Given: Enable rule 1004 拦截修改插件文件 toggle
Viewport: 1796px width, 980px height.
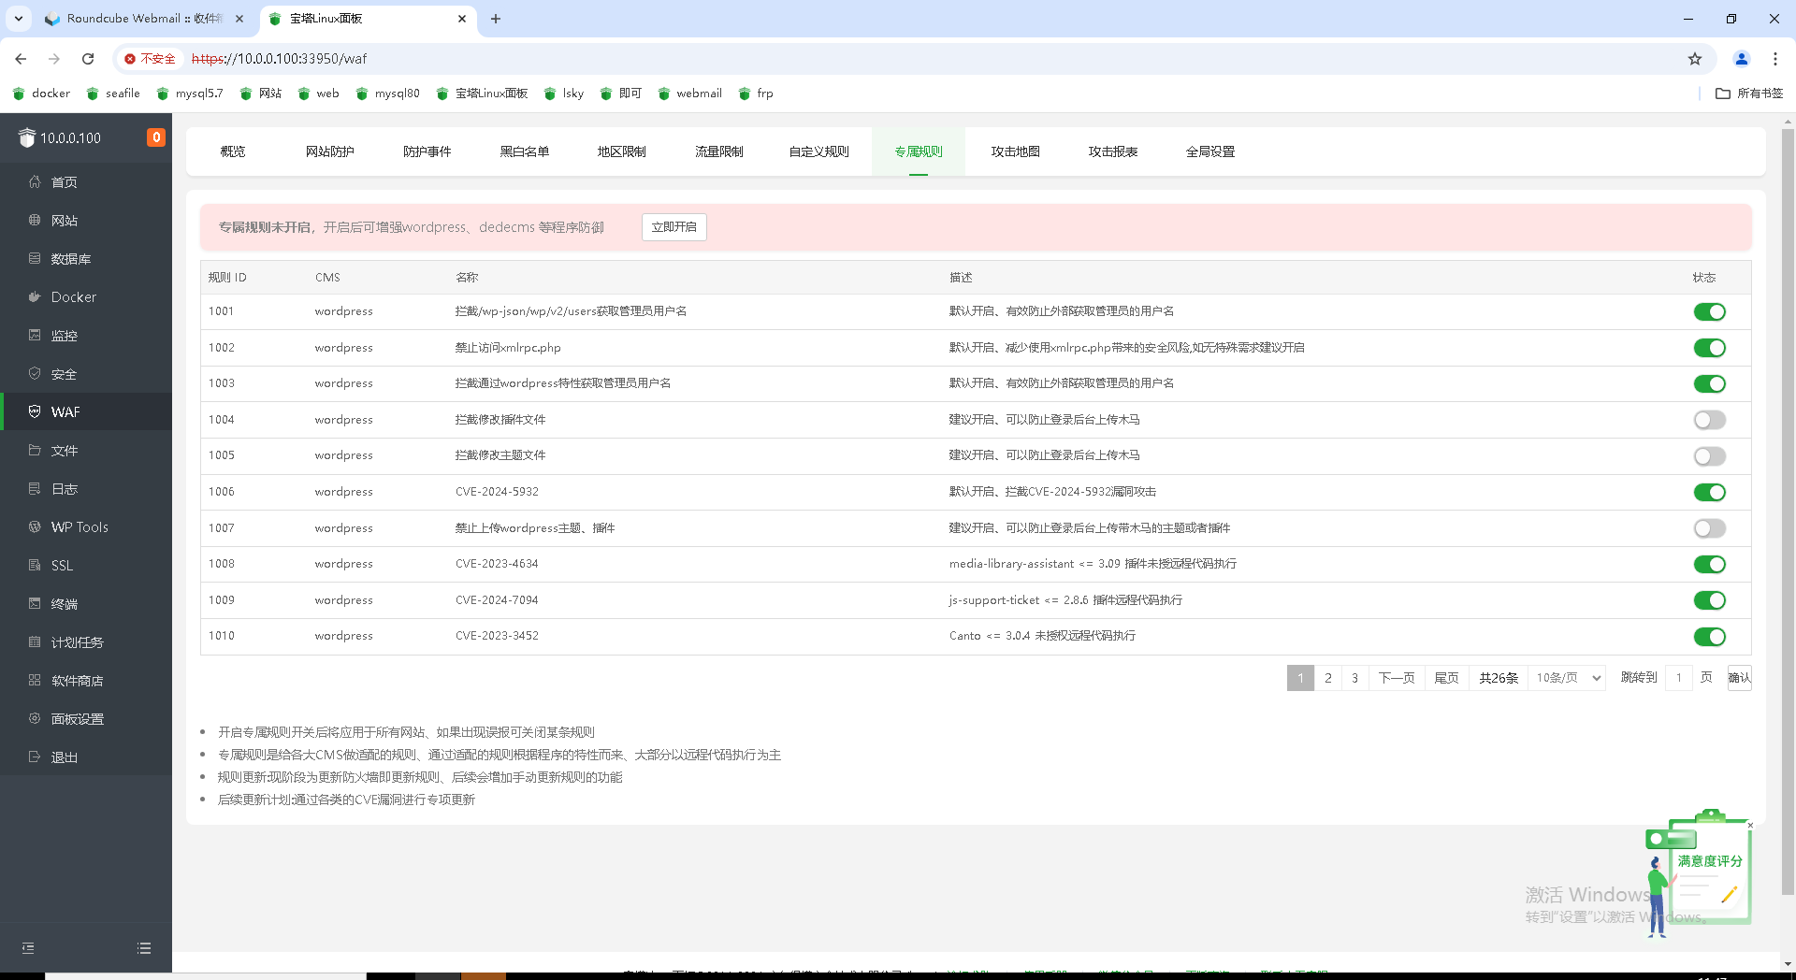Looking at the screenshot, I should (1709, 421).
